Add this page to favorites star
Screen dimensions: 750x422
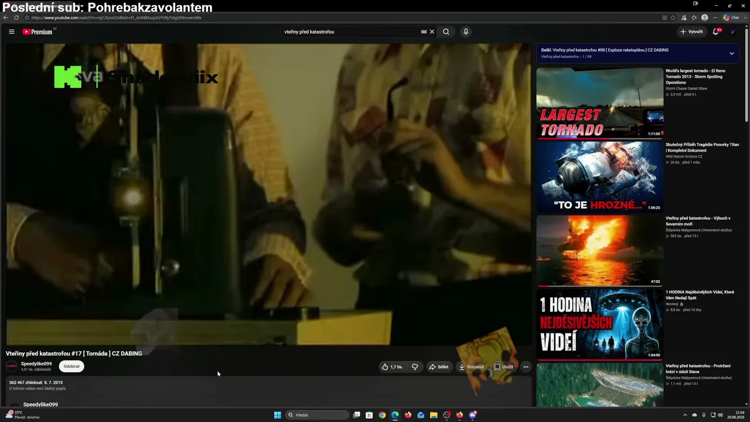(x=673, y=18)
